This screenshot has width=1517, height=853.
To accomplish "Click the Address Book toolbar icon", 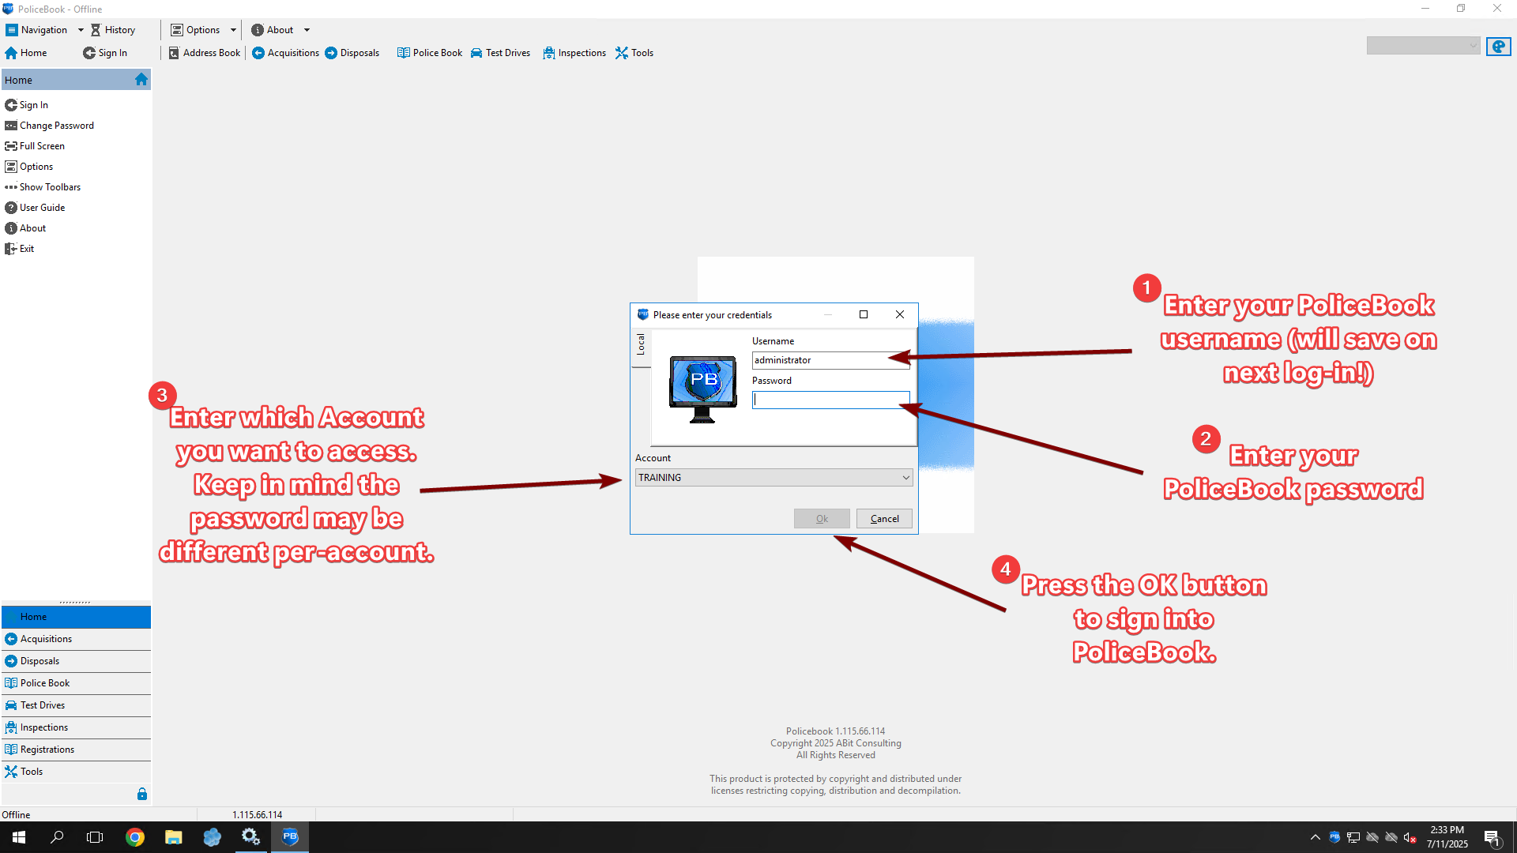I will [174, 53].
